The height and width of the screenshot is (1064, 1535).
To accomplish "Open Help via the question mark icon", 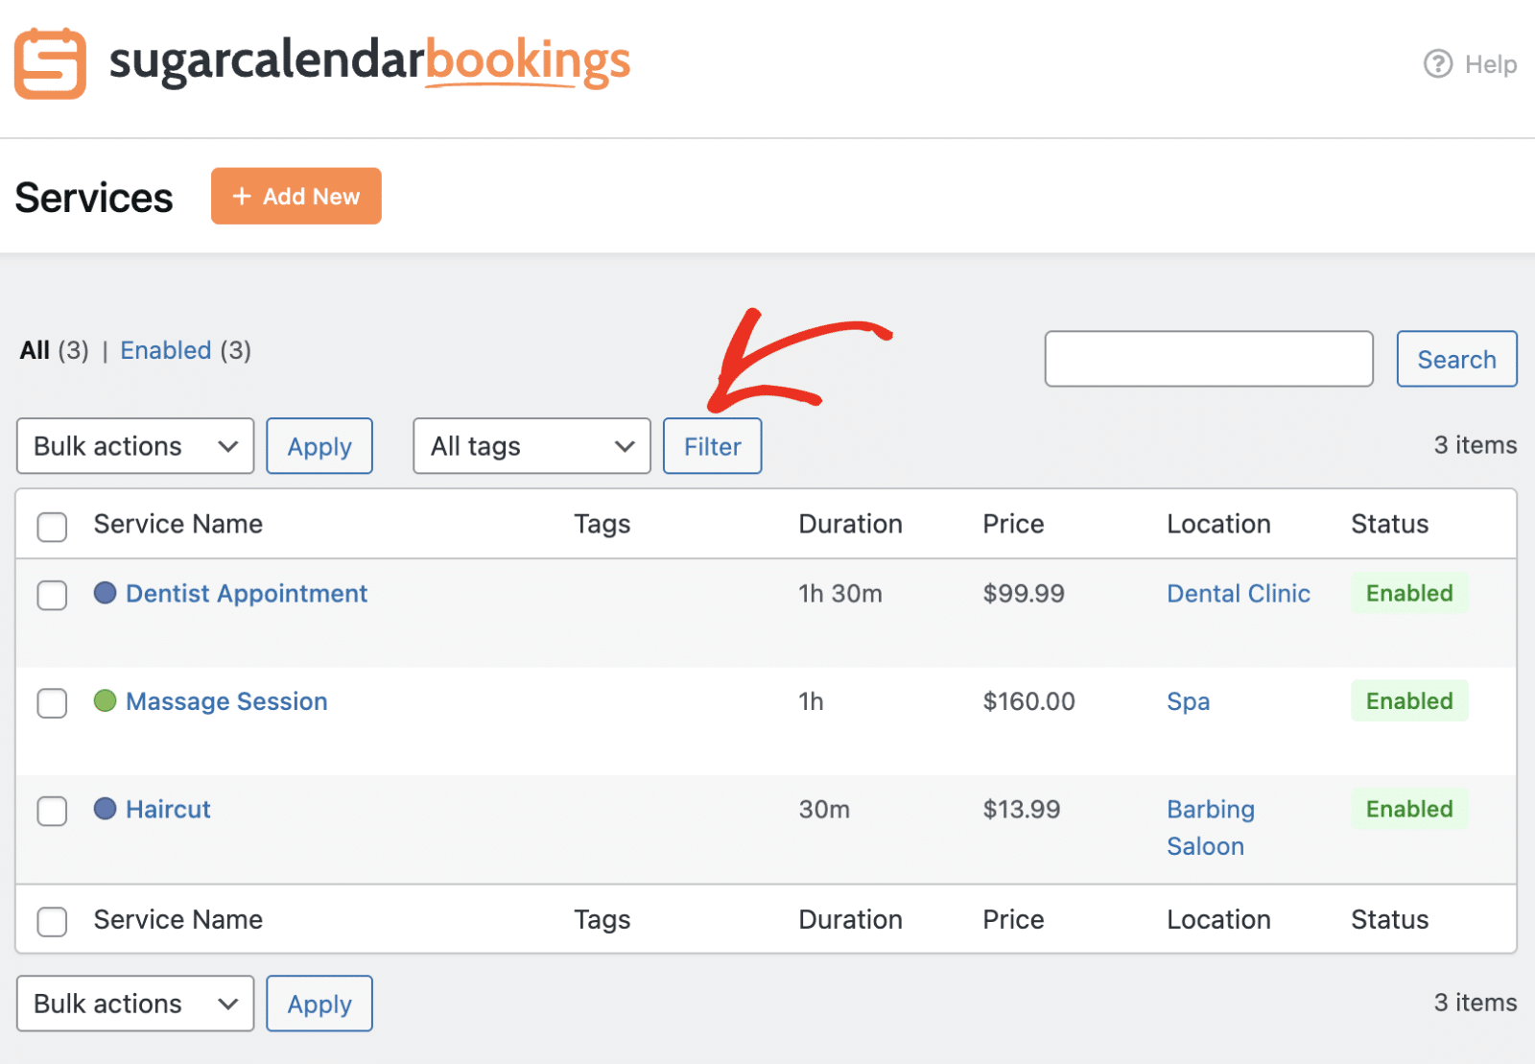I will [1437, 64].
